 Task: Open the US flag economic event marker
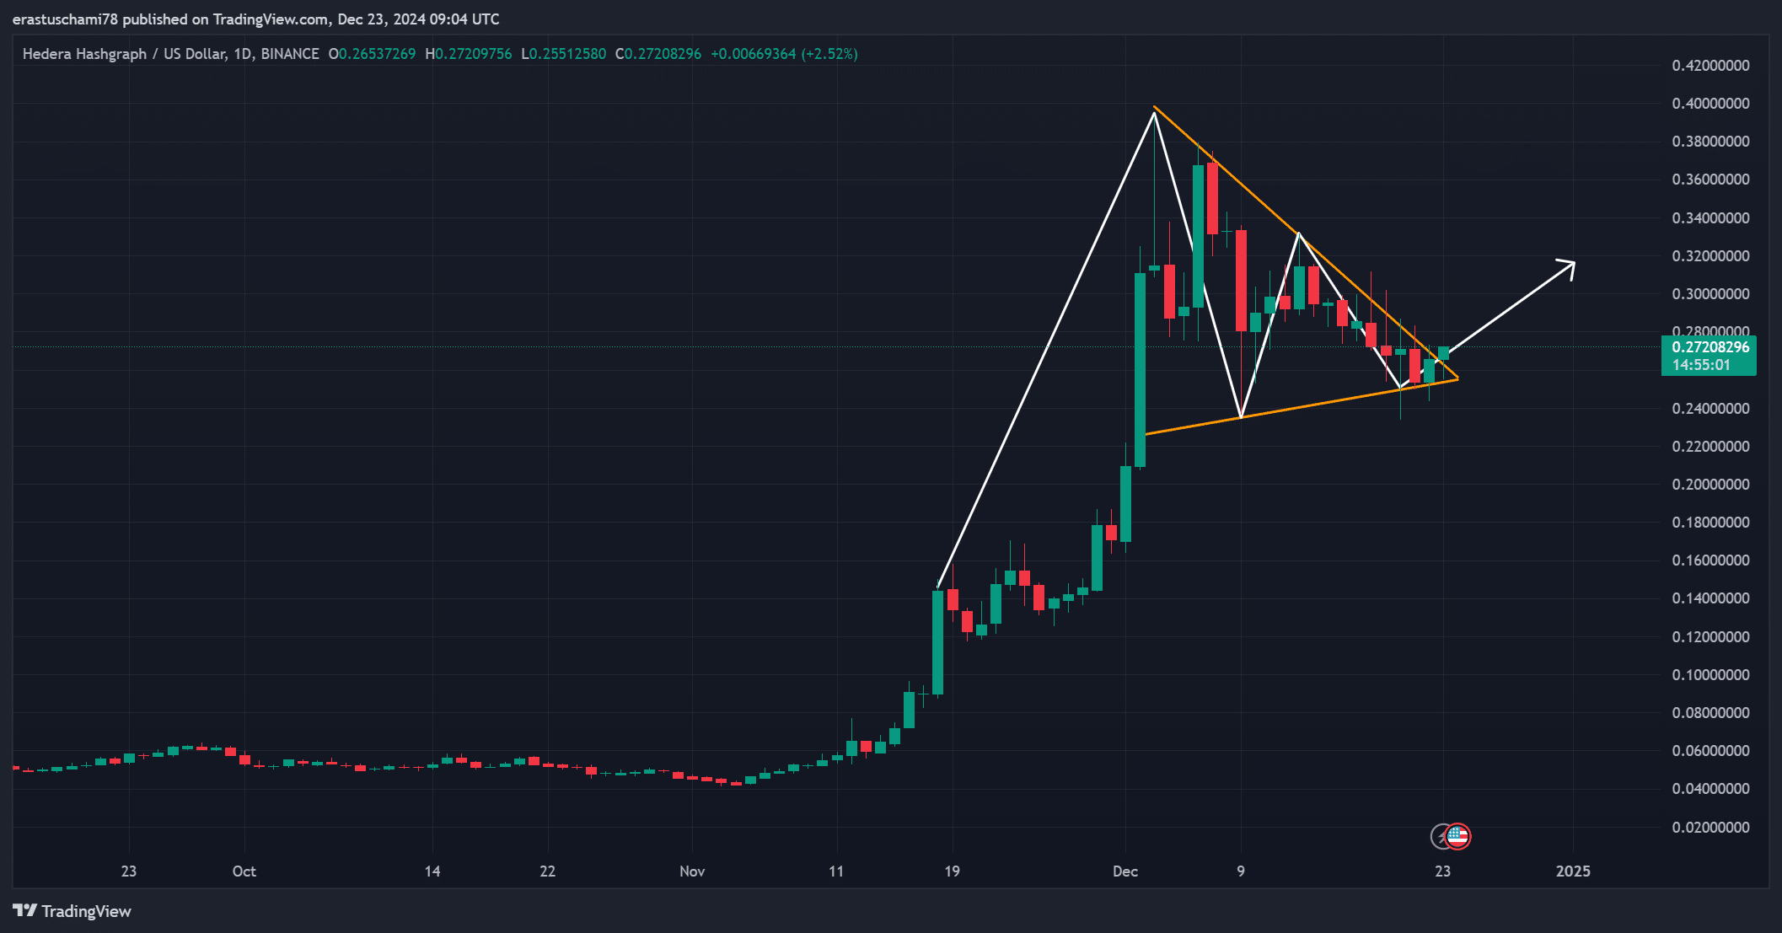[1457, 837]
